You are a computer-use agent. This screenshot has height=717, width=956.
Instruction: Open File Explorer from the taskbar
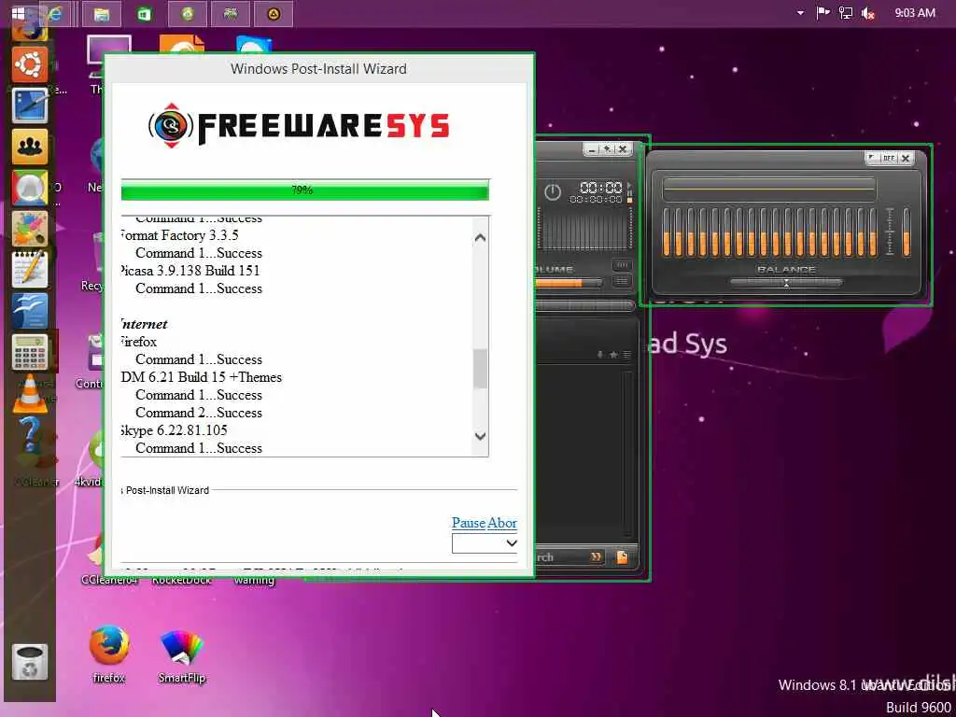point(101,13)
